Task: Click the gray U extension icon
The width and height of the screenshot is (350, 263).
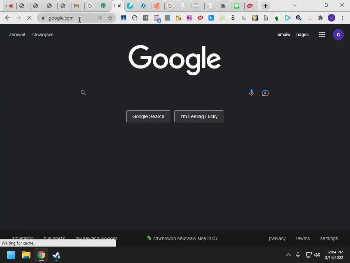Action: pos(146,18)
